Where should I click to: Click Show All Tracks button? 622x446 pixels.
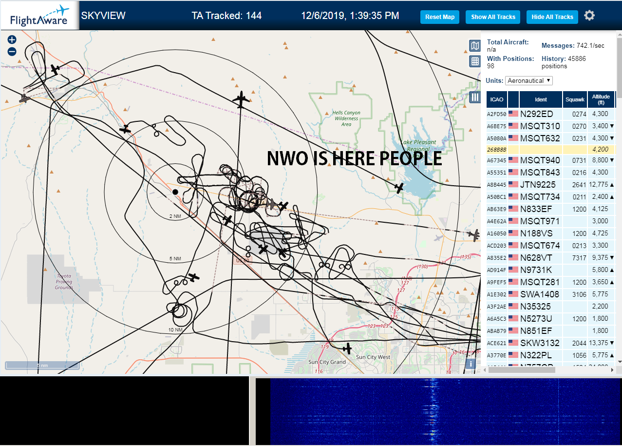pyautogui.click(x=493, y=17)
